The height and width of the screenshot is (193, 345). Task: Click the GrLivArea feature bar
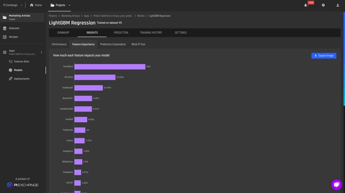pos(95,77)
